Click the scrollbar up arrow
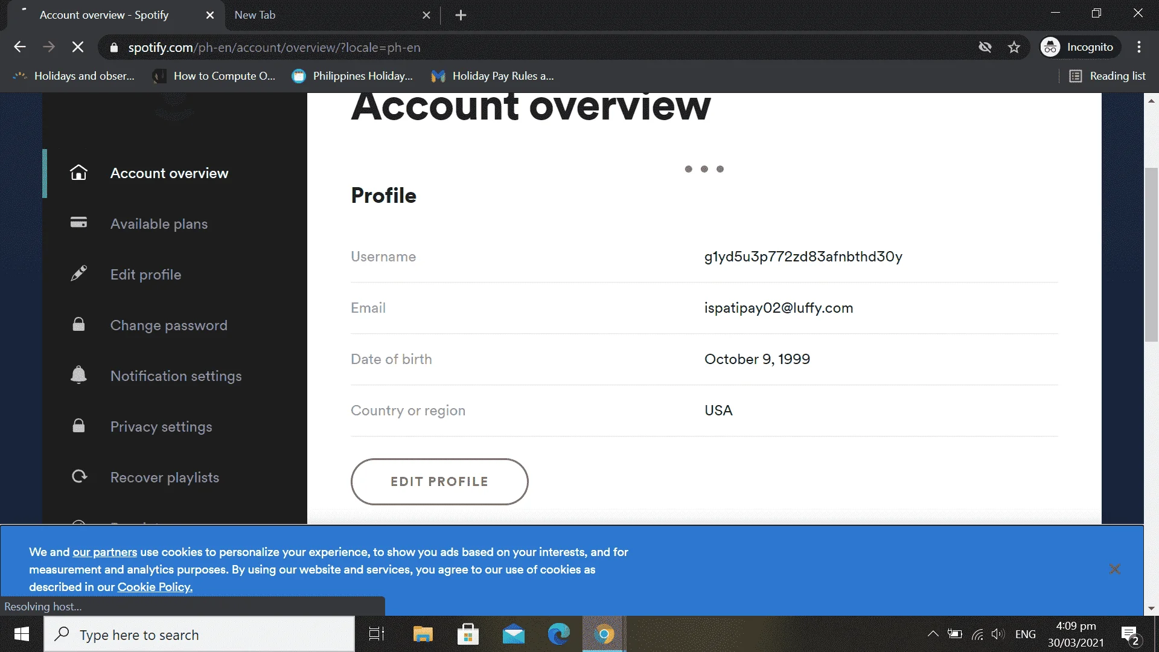This screenshot has width=1159, height=652. pos(1151,101)
